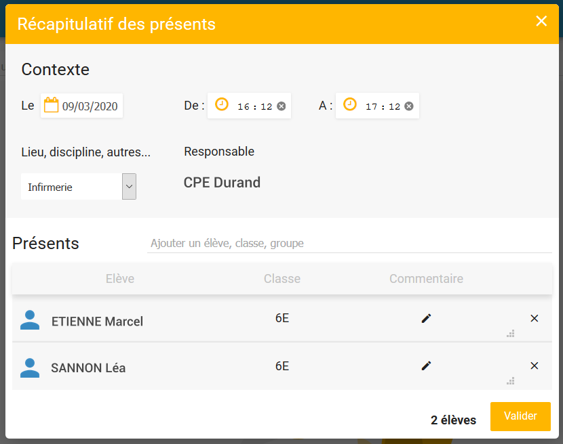Image resolution: width=563 pixels, height=444 pixels.
Task: Click the Ajouter un élève, classe, groupe field
Action: pyautogui.click(x=349, y=244)
